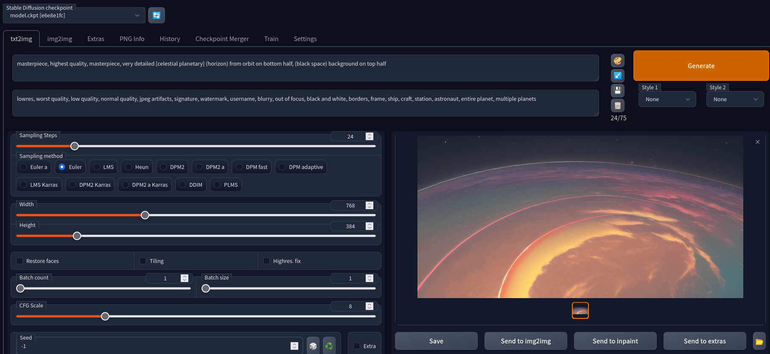Go to the Train tab
This screenshot has width=770, height=354.
pyautogui.click(x=271, y=39)
